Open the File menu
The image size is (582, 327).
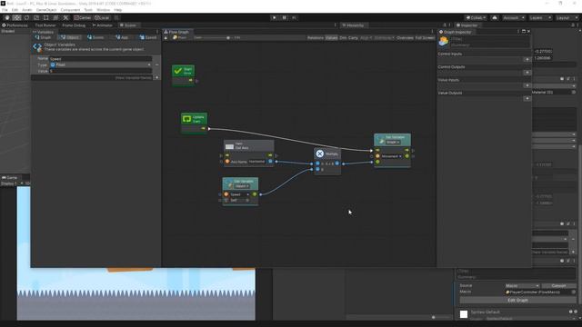pyautogui.click(x=5, y=10)
